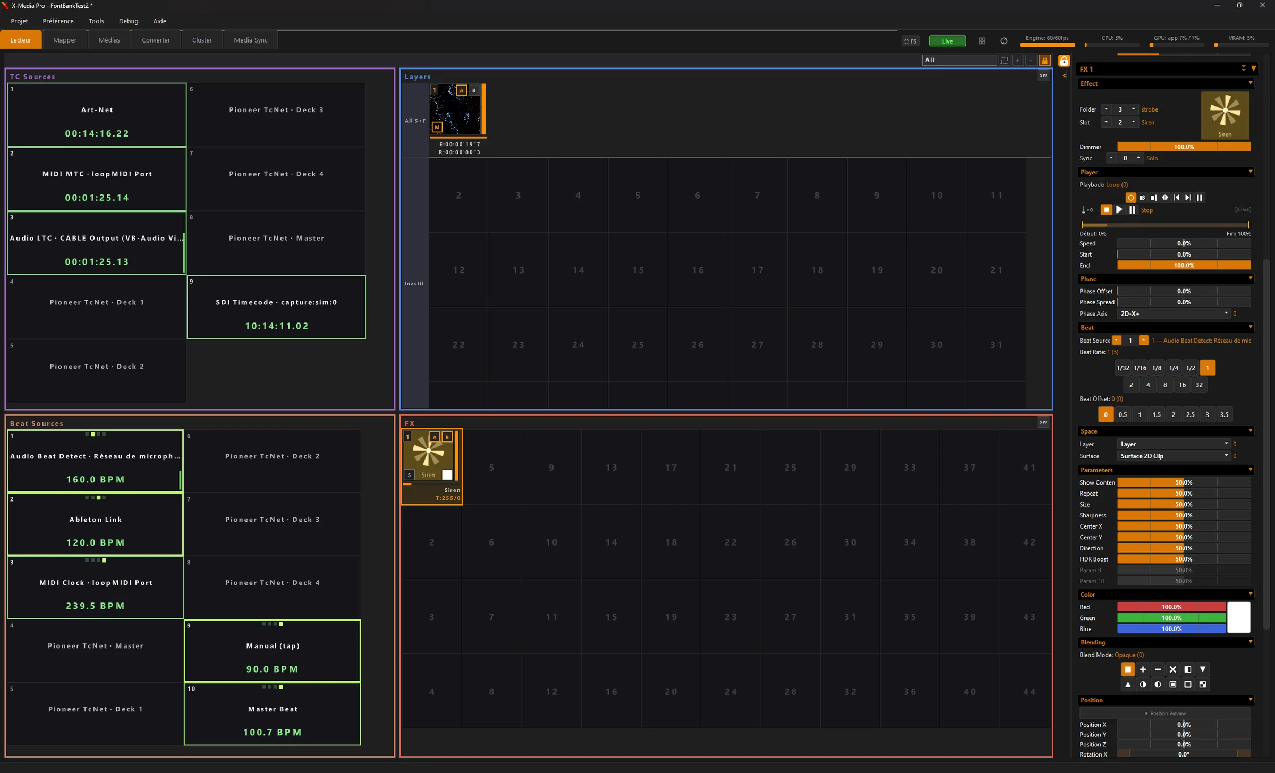The image size is (1275, 773).
Task: Click the skip-to-next playback mode icon
Action: coord(1187,198)
